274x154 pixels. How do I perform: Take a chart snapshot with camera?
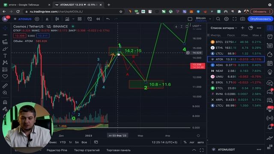pyautogui.click(x=243, y=19)
